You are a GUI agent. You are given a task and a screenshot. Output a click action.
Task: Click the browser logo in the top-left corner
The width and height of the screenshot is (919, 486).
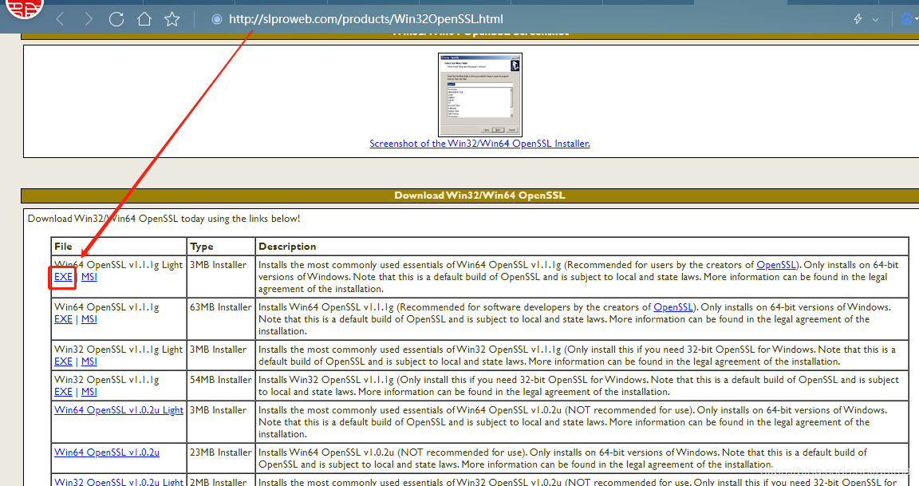pyautogui.click(x=25, y=8)
